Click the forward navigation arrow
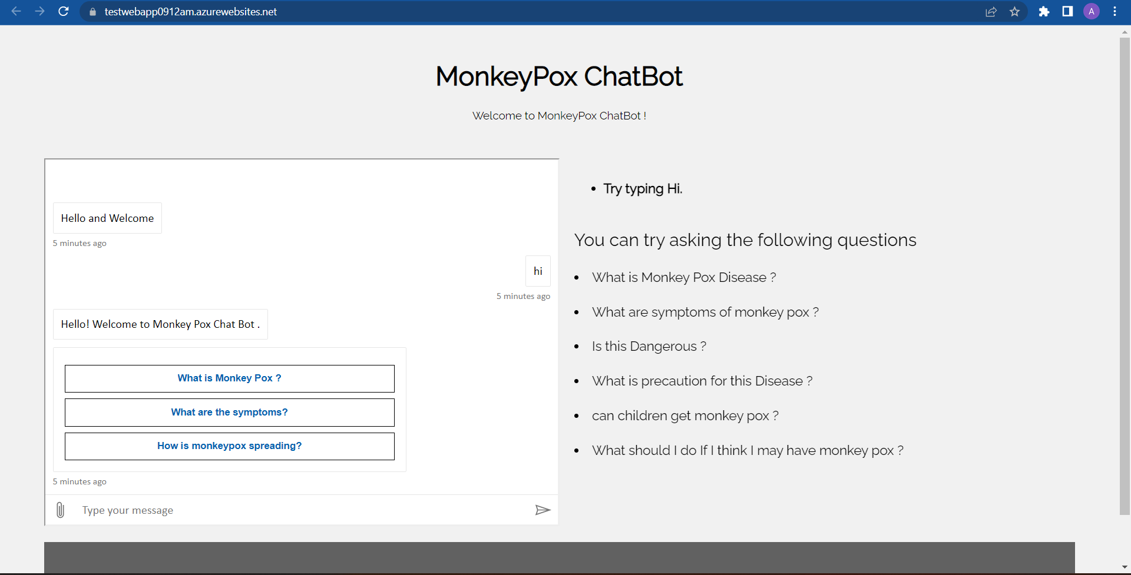Screen dimensions: 1131x575 [39, 12]
